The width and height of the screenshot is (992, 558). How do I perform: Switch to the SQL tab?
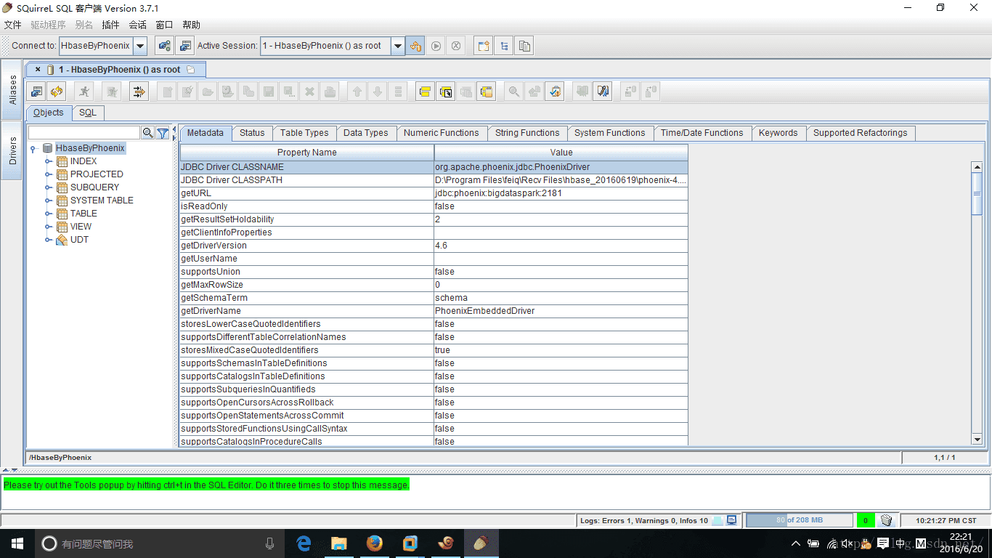(88, 113)
